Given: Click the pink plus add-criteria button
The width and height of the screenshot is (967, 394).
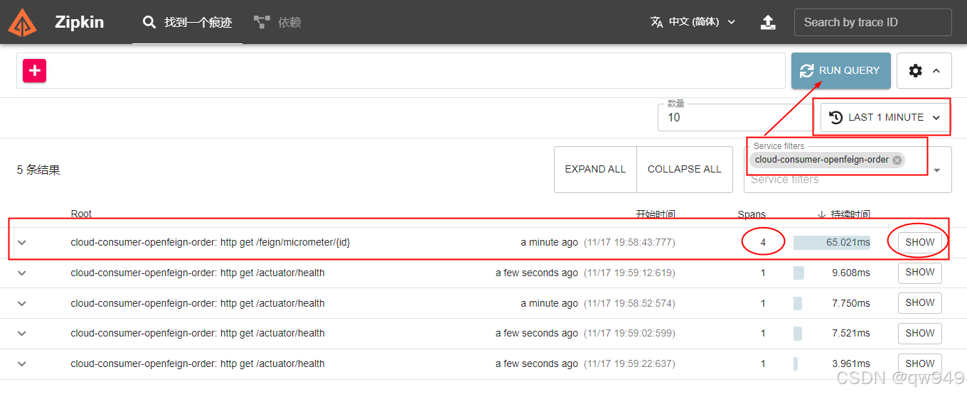Looking at the screenshot, I should click(x=35, y=70).
